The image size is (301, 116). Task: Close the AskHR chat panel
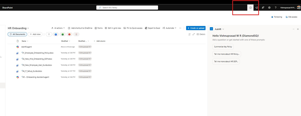(298, 29)
